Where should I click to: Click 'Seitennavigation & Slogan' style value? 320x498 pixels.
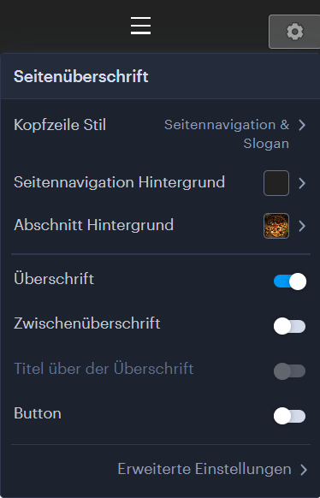pos(227,134)
